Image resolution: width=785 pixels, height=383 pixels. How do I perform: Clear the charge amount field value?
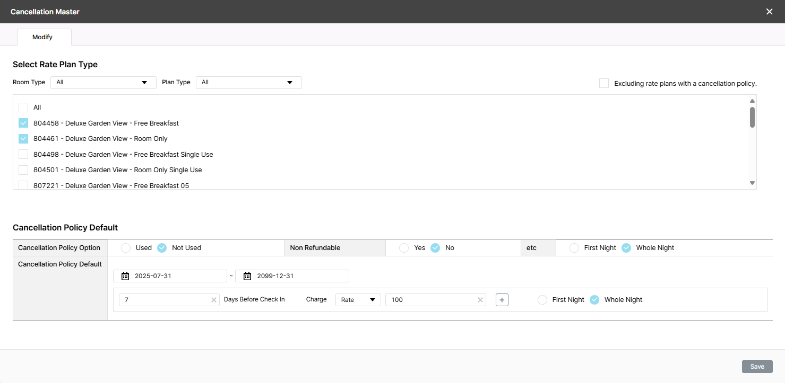click(480, 300)
